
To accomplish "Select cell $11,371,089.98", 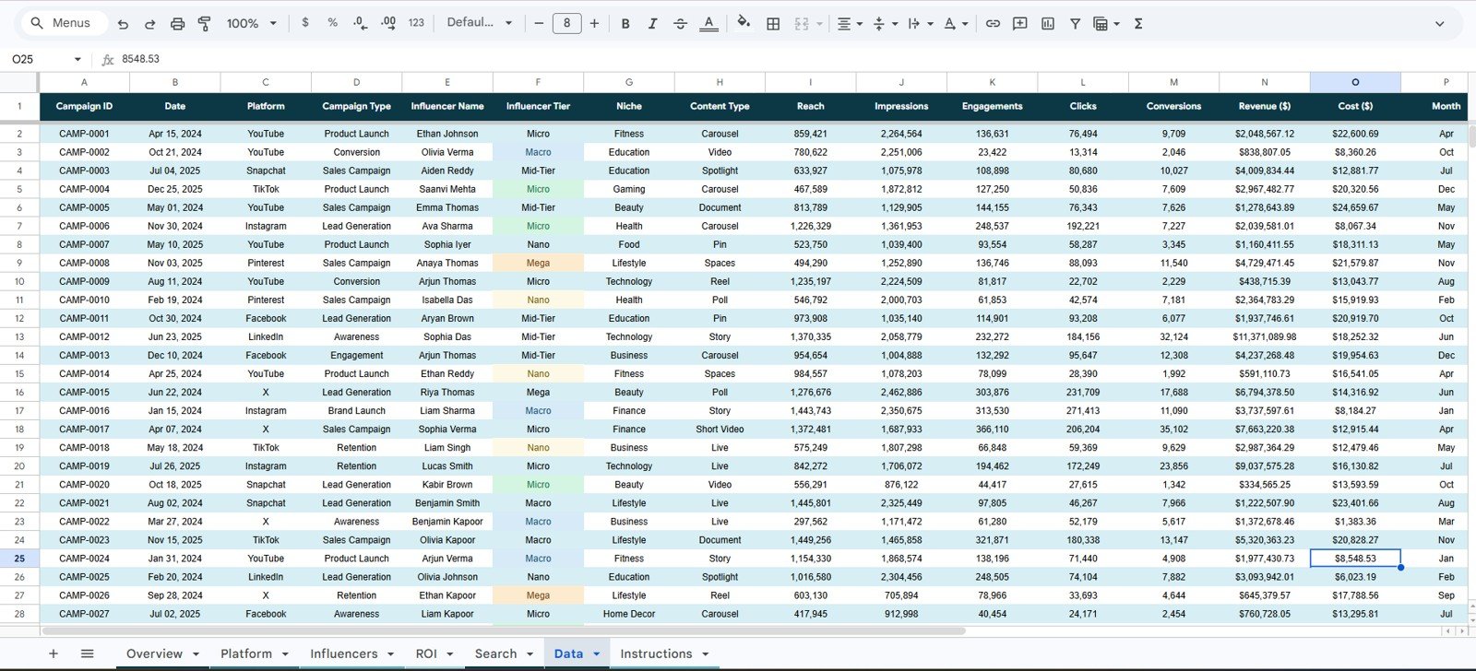I will [x=1265, y=337].
